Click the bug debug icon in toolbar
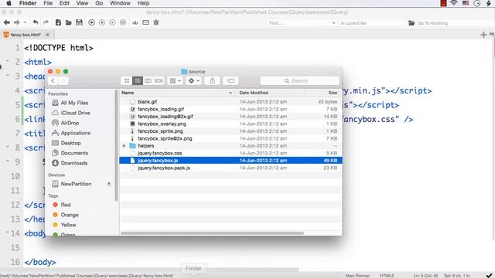The width and height of the screenshot is (495, 278). pos(156,22)
